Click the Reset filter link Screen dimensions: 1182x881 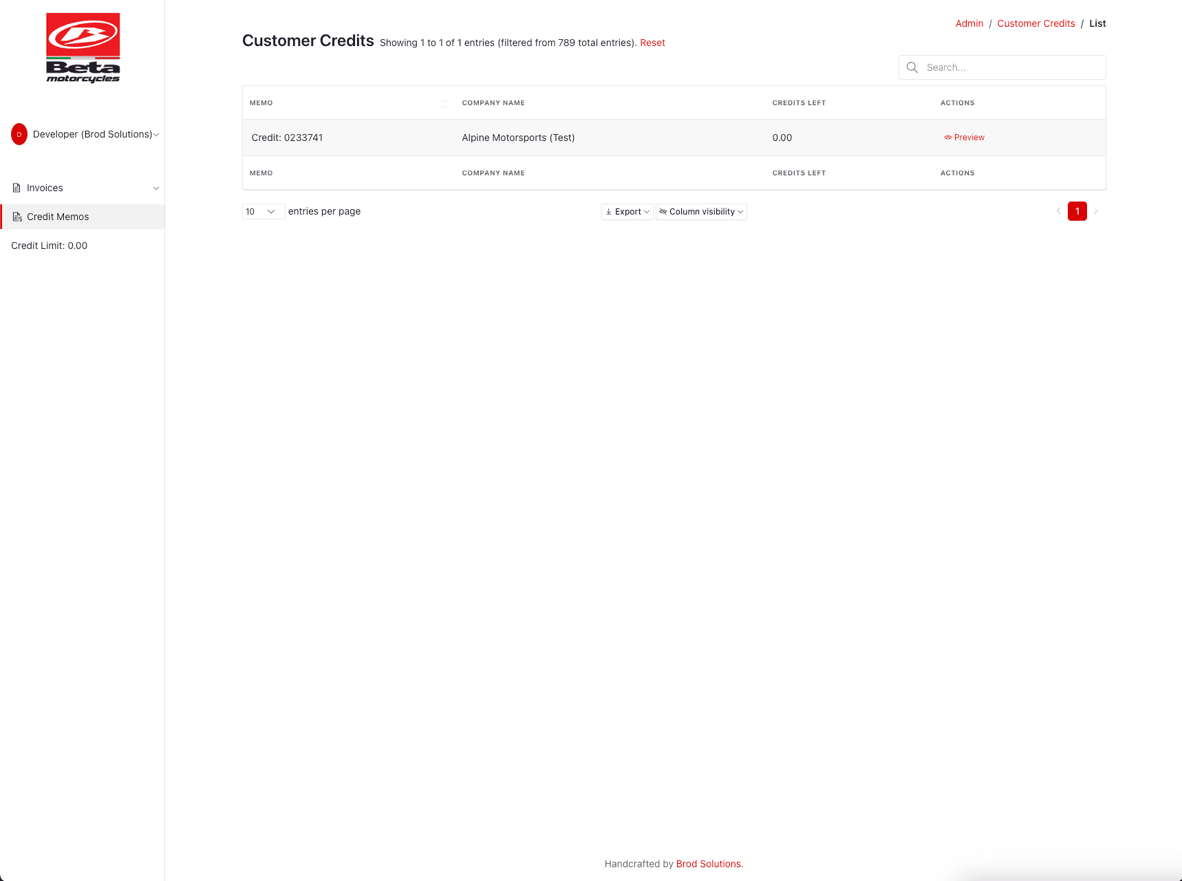[652, 42]
